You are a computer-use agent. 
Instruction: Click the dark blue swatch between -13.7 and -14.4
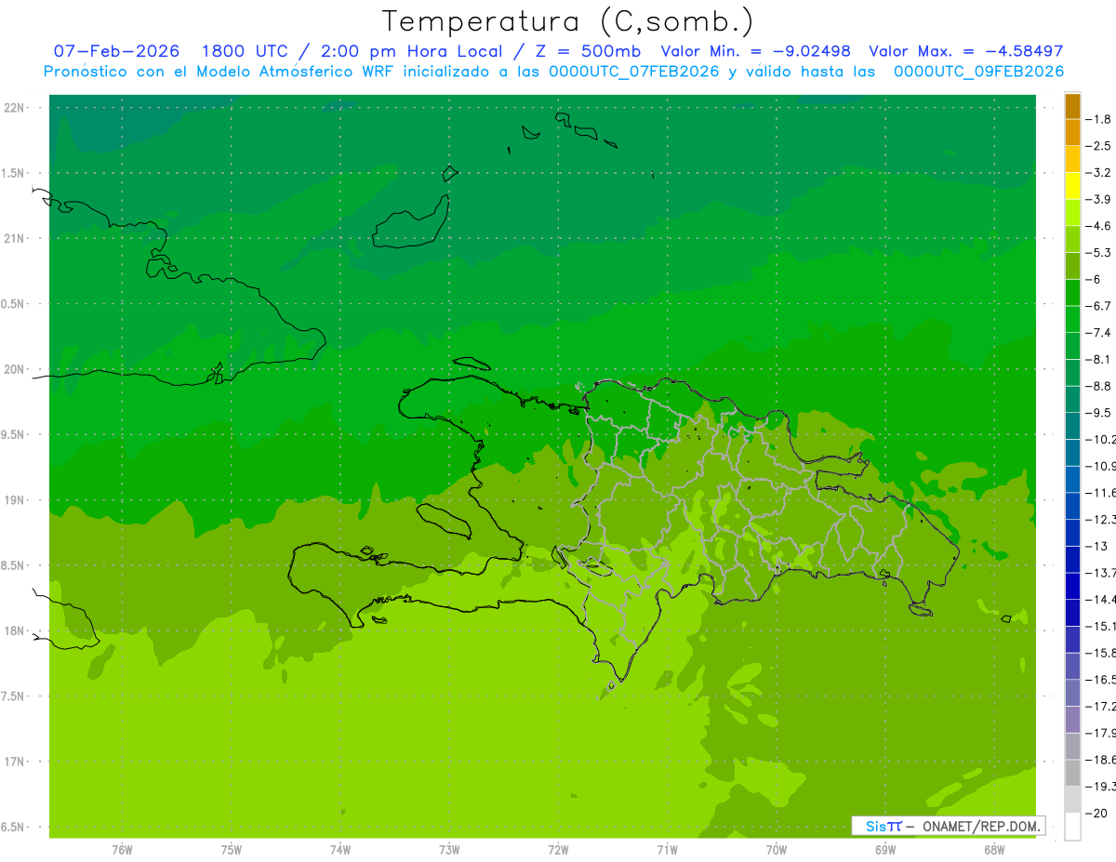click(1072, 586)
